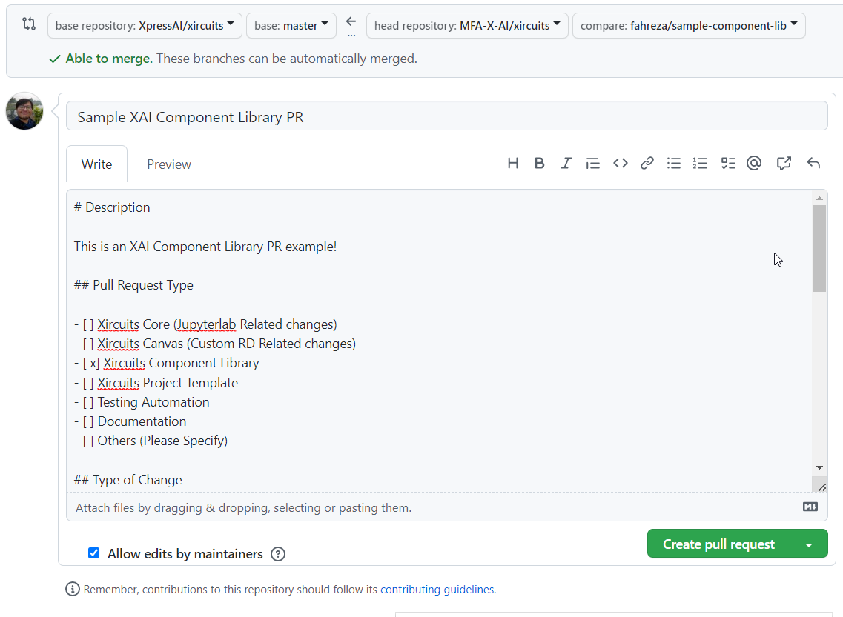Open the base: master branch dropdown
The height and width of the screenshot is (617, 843).
pyautogui.click(x=291, y=26)
